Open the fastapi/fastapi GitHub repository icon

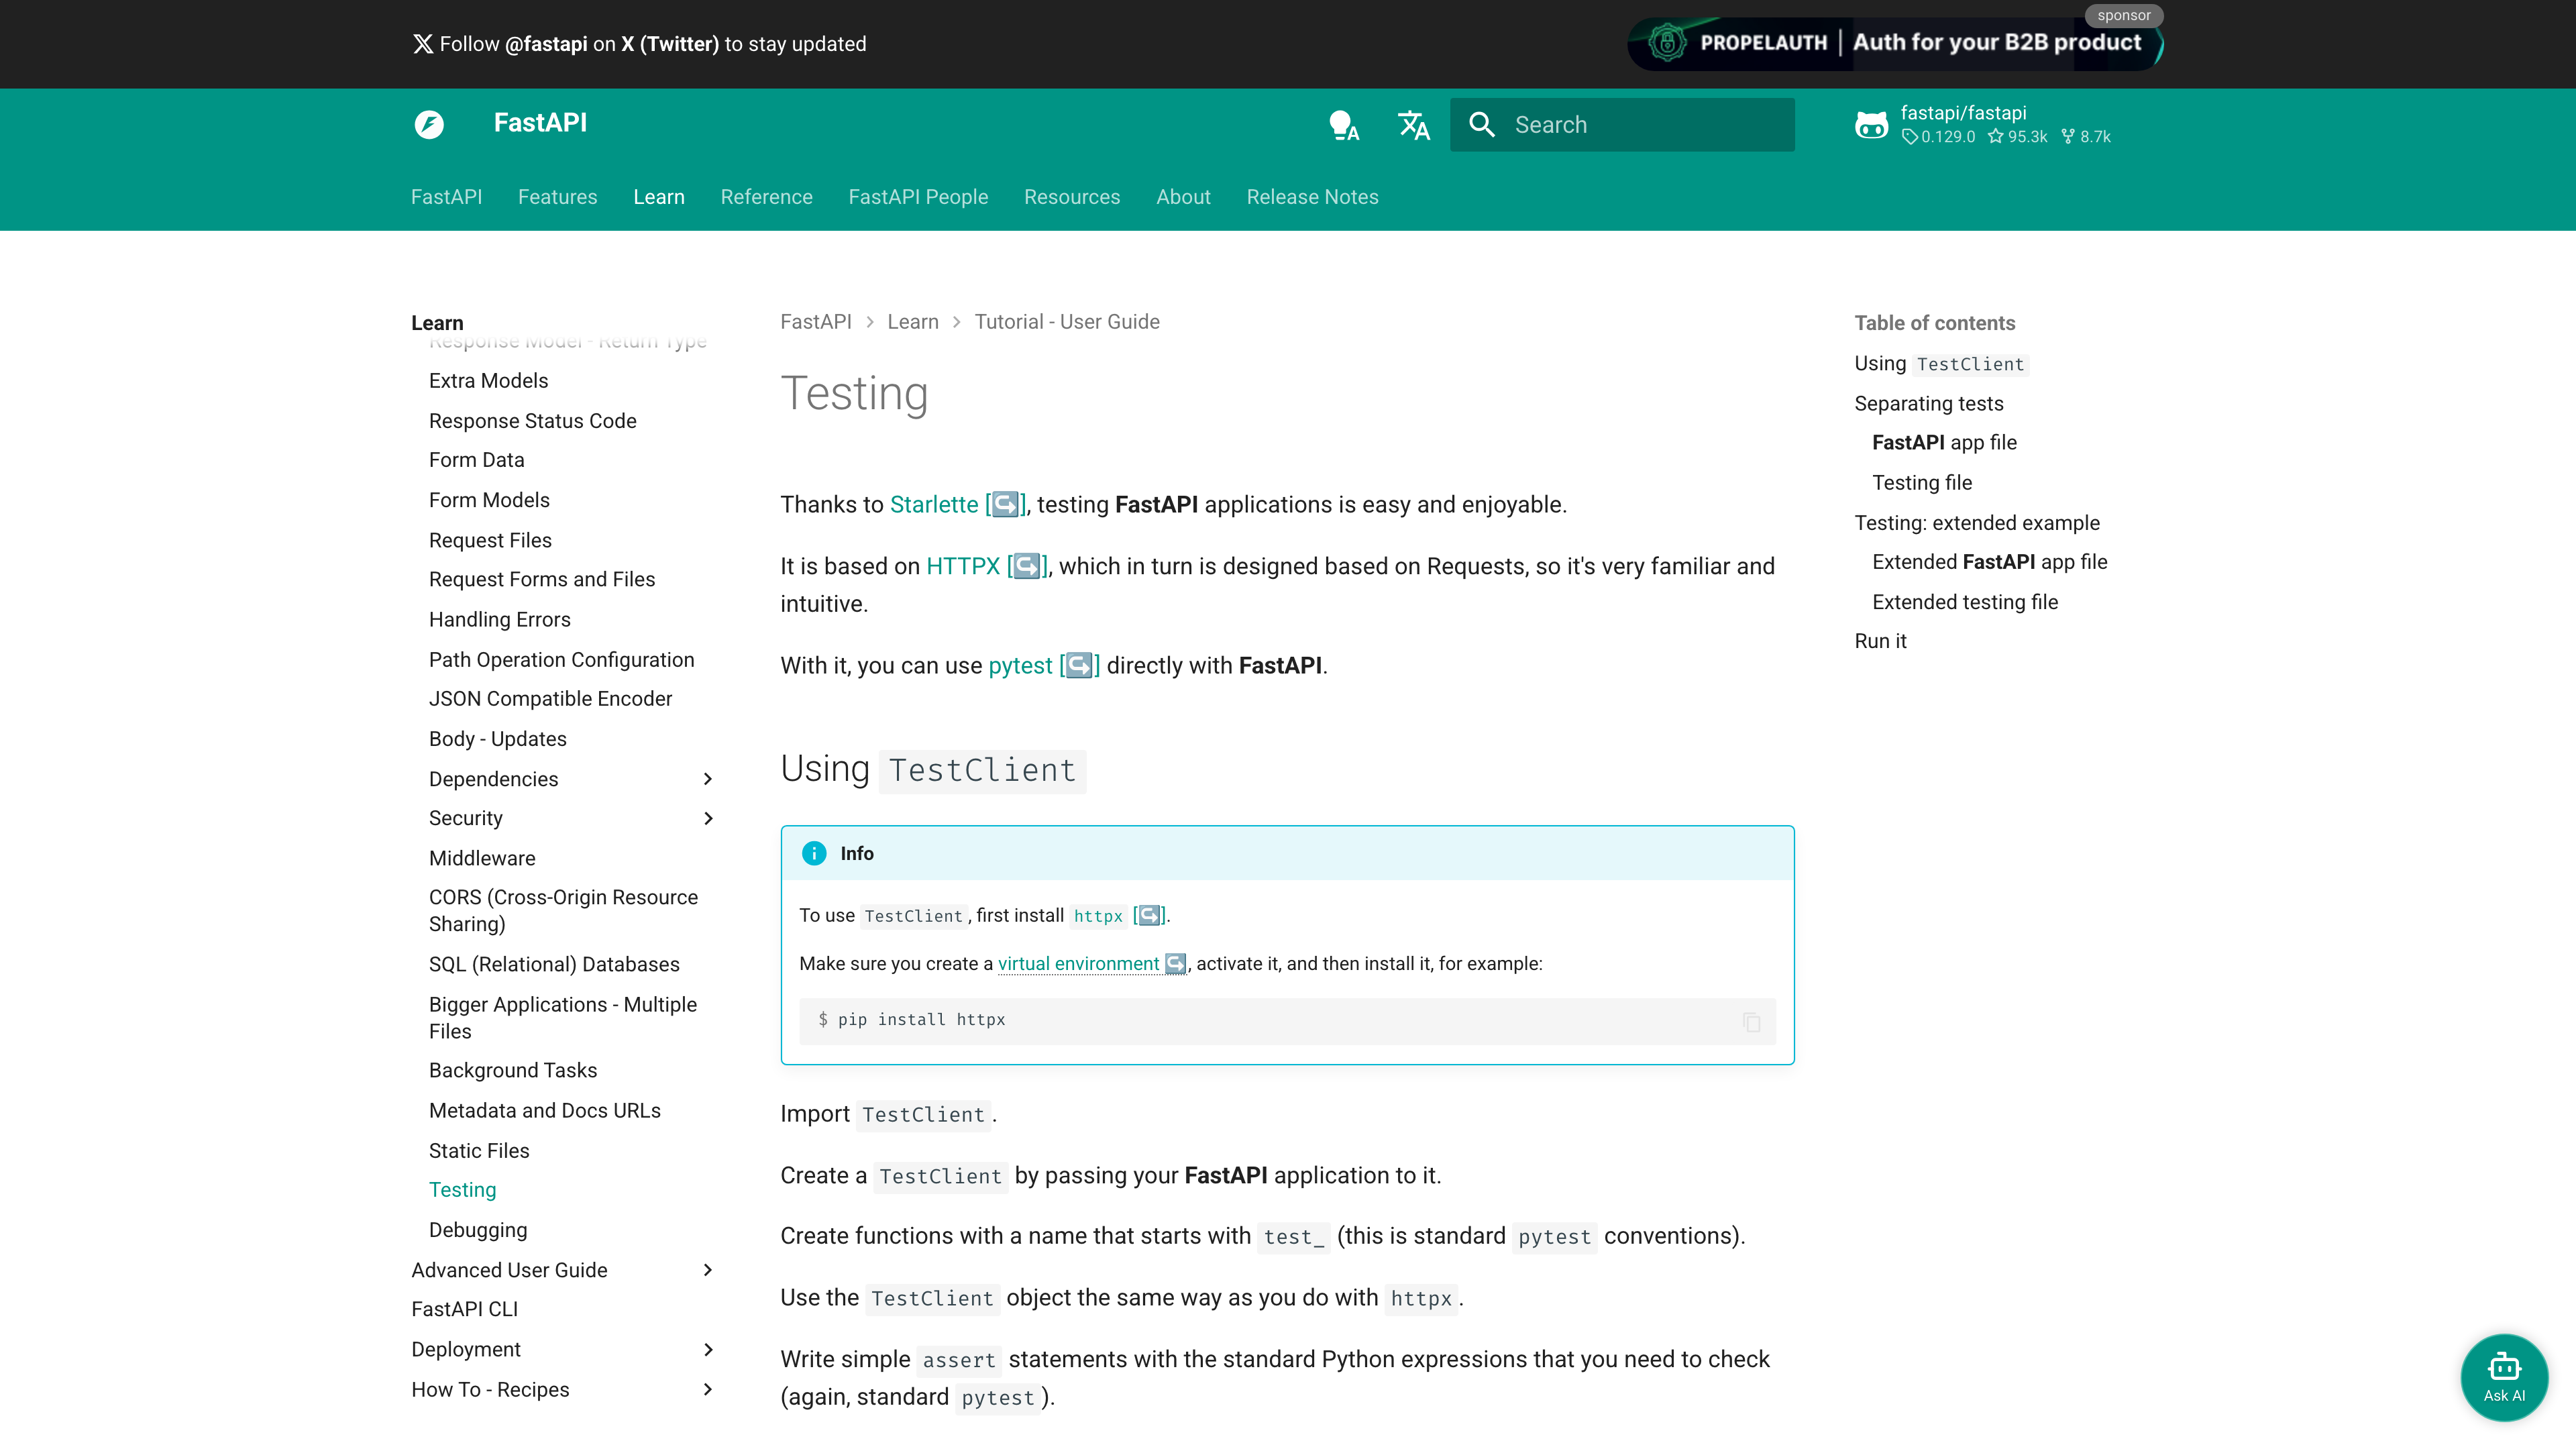click(1871, 125)
